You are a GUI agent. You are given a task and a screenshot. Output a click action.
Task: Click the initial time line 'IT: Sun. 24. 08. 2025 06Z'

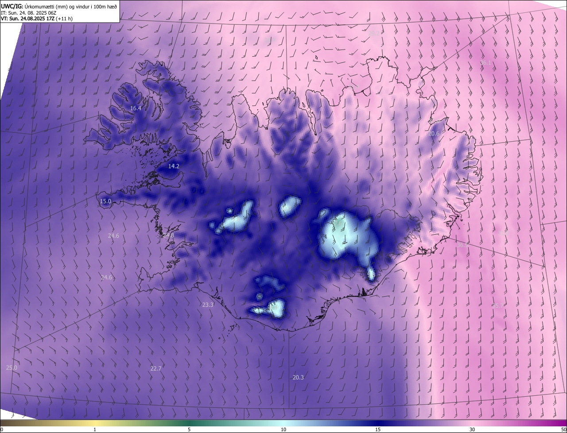click(x=28, y=13)
